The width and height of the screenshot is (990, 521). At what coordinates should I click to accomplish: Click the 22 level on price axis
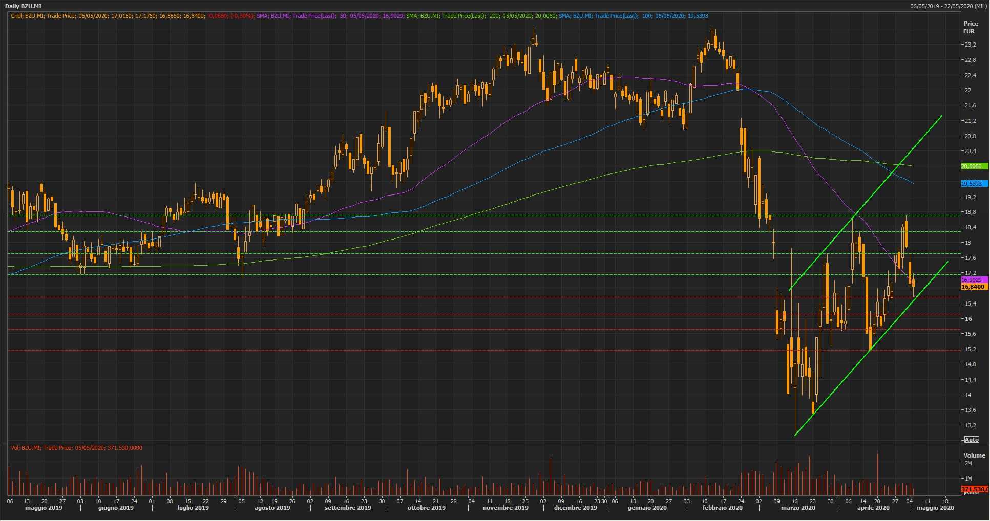click(968, 91)
